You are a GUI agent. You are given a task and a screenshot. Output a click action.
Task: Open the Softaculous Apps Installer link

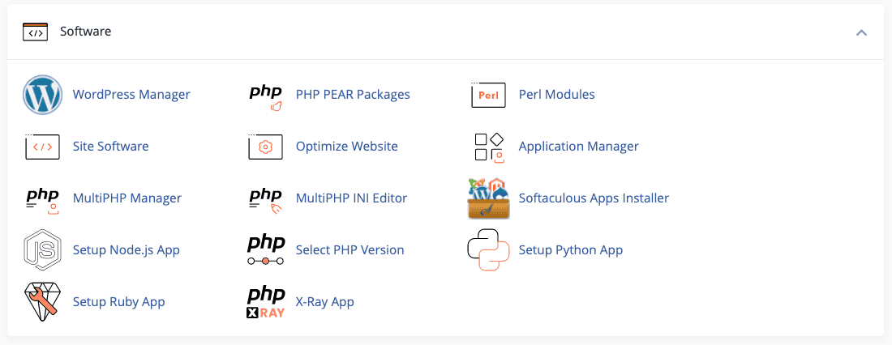coord(594,198)
